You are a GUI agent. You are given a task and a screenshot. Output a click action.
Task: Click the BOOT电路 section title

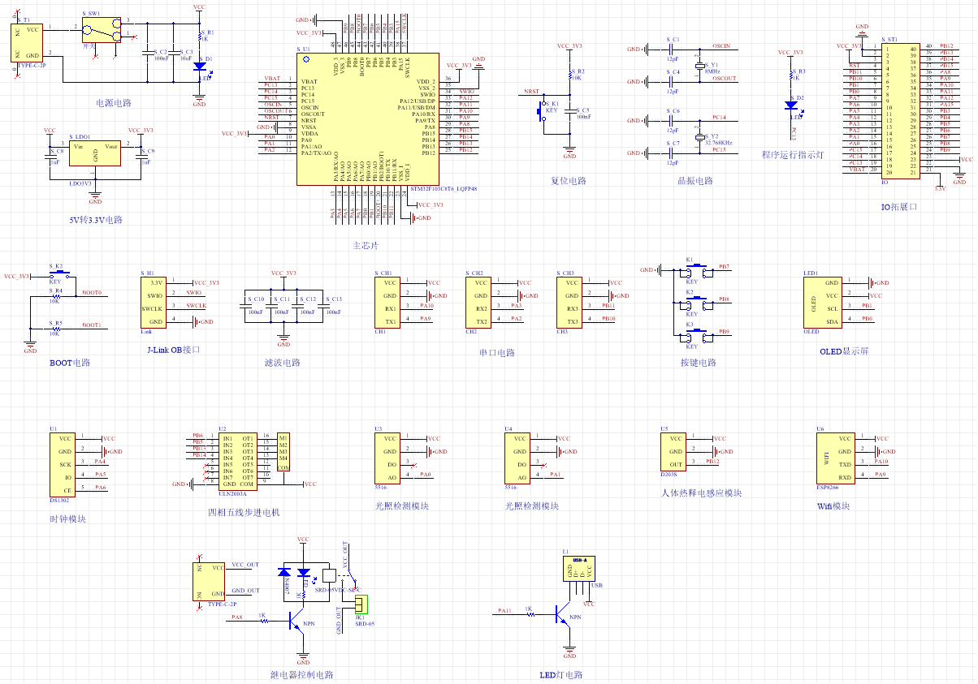(x=70, y=363)
